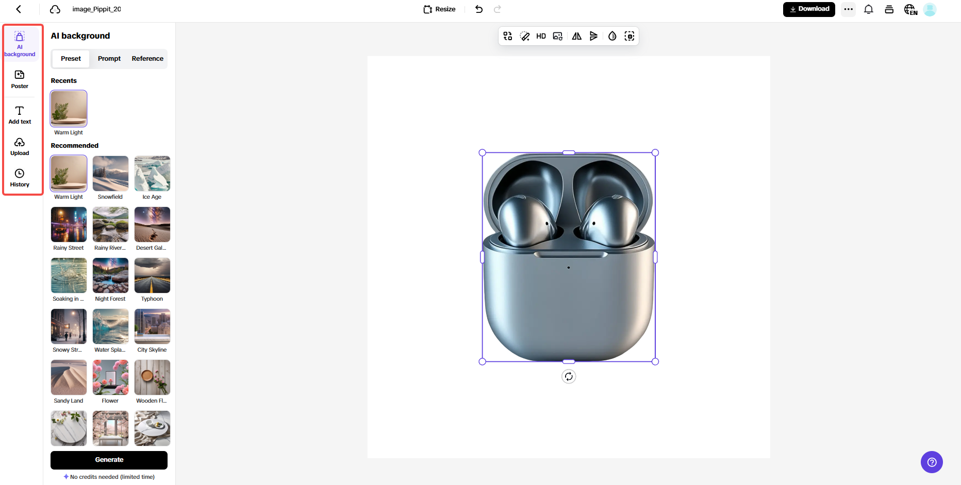This screenshot has height=485, width=961.
Task: Pick the Snowy Str... background preset
Action: pyautogui.click(x=69, y=326)
